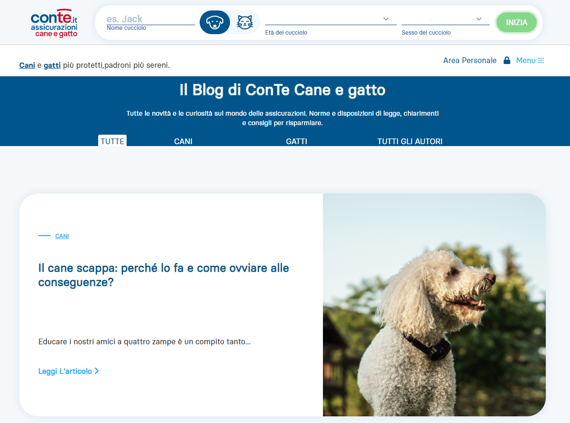
Task: Focus the Nome cucciolo text field
Action: pyautogui.click(x=150, y=19)
